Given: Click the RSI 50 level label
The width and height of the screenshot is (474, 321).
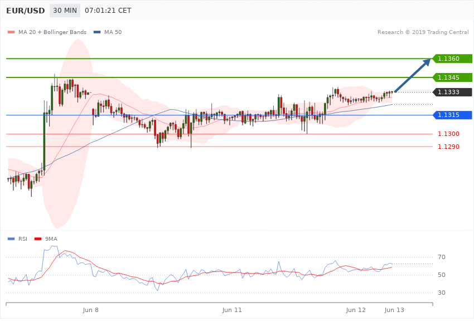Looking at the screenshot, I should [442, 275].
